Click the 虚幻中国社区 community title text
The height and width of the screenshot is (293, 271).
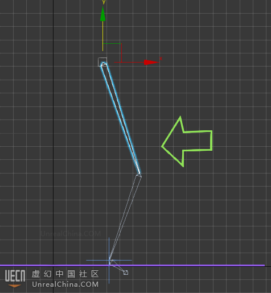pyautogui.click(x=65, y=274)
